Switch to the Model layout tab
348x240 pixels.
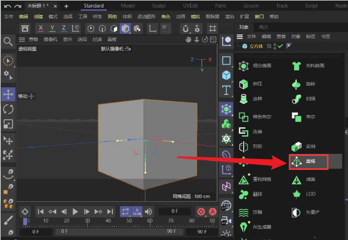pyautogui.click(x=128, y=6)
